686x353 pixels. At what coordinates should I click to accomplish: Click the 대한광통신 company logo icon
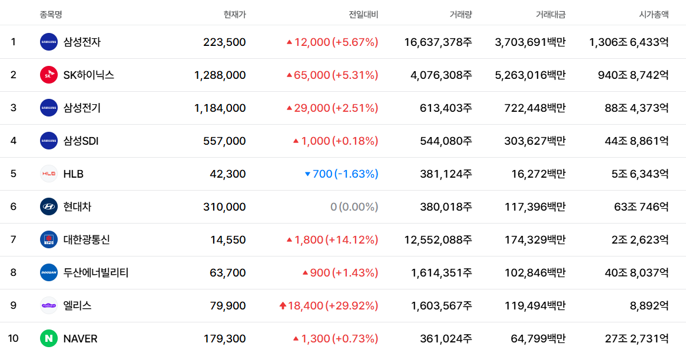pos(48,240)
